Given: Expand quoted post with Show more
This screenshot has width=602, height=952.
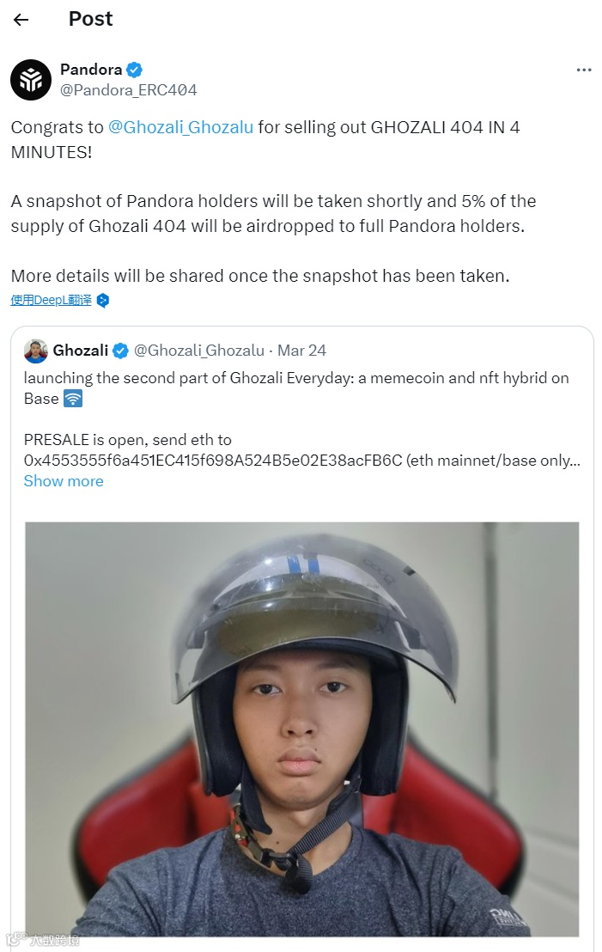Looking at the screenshot, I should [64, 481].
